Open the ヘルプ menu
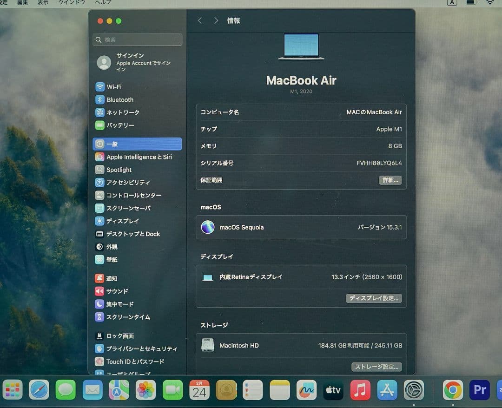The width and height of the screenshot is (502, 408). pyautogui.click(x=102, y=2)
